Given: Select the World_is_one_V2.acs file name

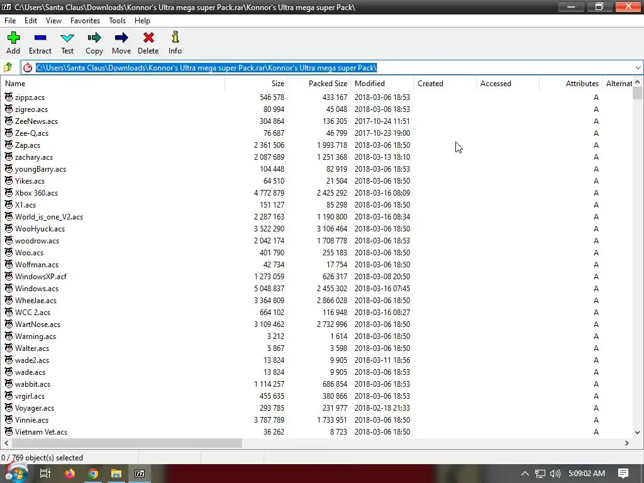Looking at the screenshot, I should pyautogui.click(x=49, y=216).
